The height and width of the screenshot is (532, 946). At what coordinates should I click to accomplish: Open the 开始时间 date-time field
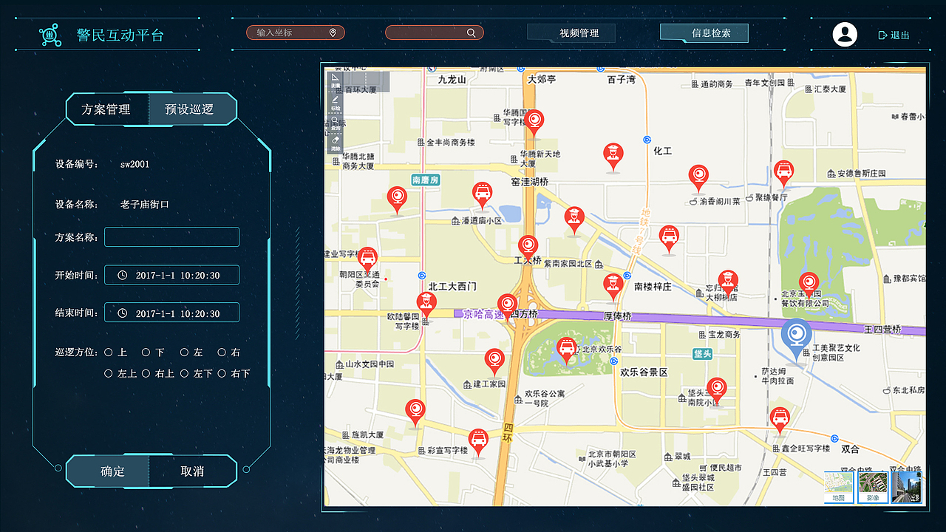tap(171, 275)
